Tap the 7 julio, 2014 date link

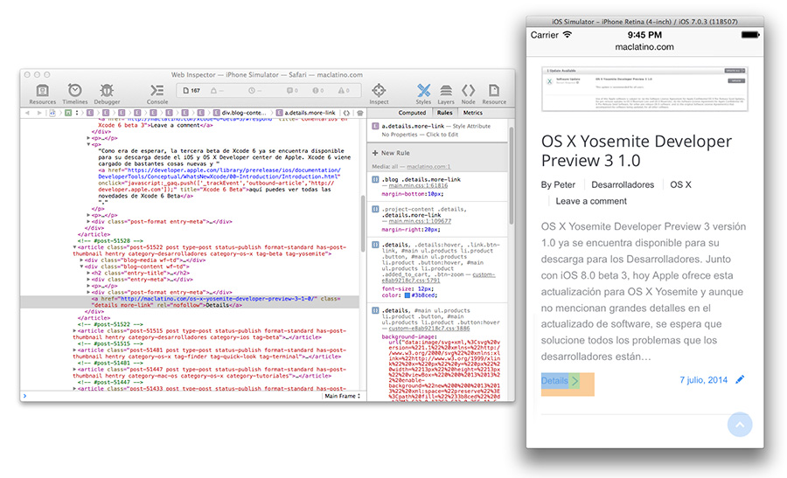tap(703, 380)
